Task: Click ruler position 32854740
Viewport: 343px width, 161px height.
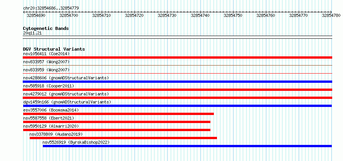Action: tap(200, 15)
